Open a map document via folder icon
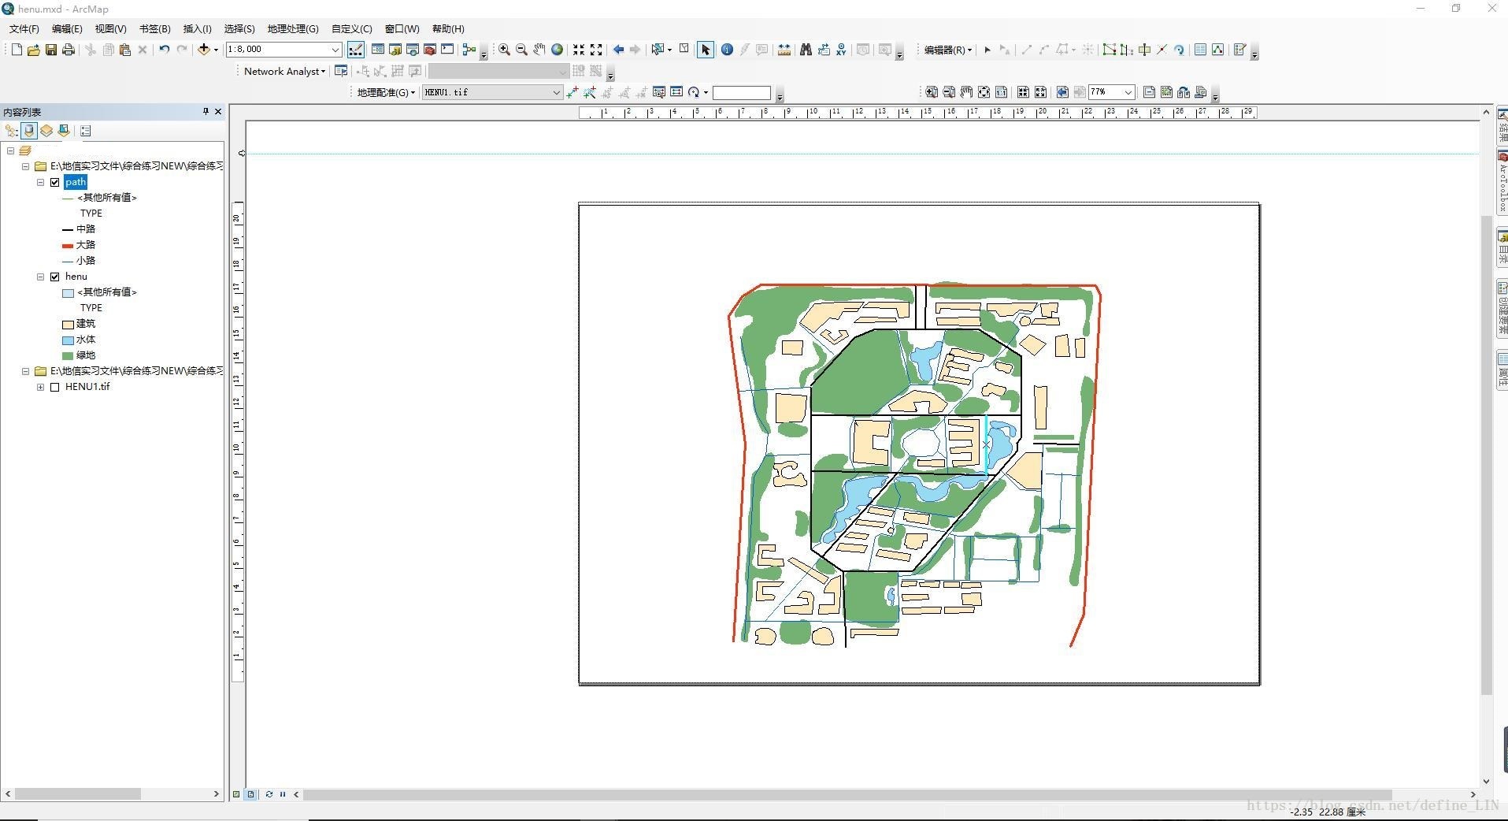The image size is (1508, 821). point(33,50)
